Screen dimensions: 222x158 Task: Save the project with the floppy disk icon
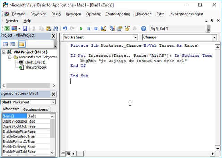click(25, 29)
